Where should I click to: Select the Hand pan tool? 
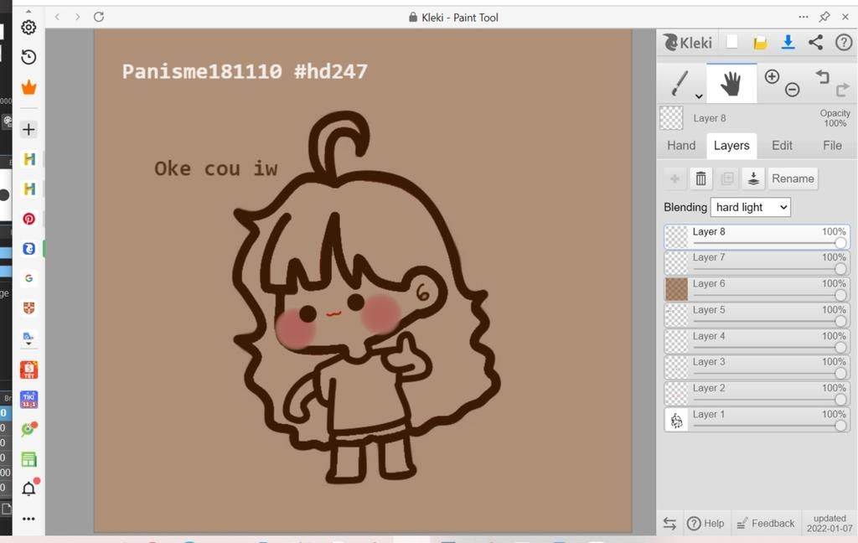[731, 85]
